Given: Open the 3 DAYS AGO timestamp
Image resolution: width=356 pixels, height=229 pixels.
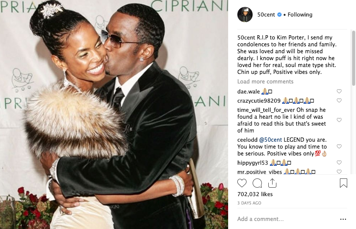Looking at the screenshot, I should (x=249, y=203).
